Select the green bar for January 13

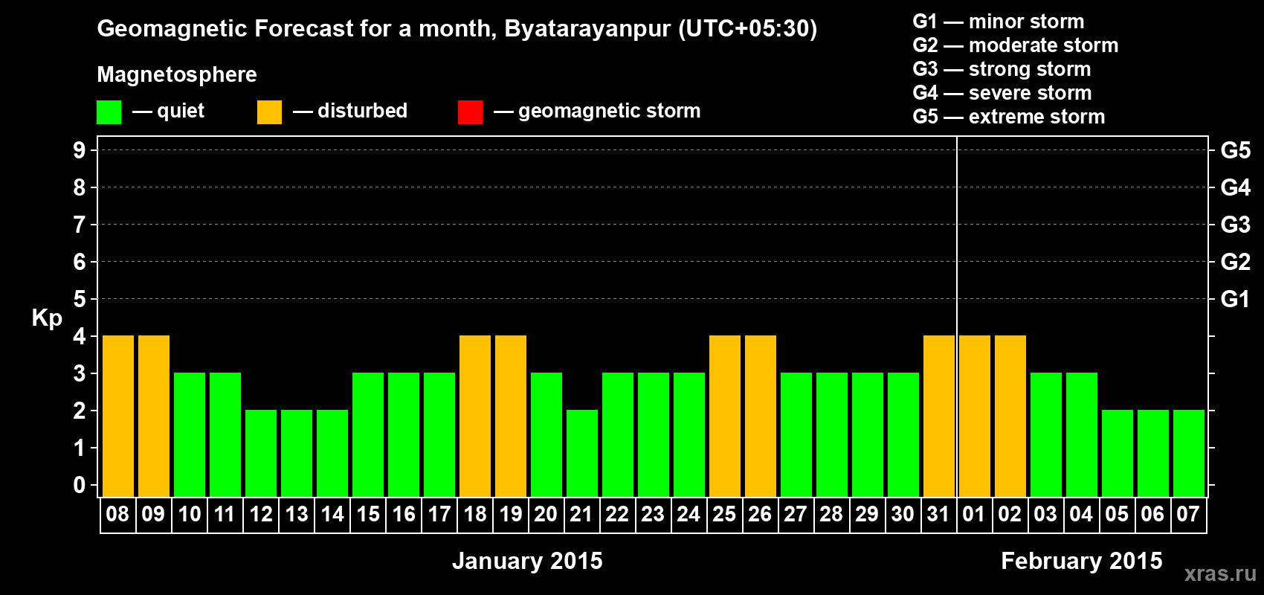(x=297, y=453)
